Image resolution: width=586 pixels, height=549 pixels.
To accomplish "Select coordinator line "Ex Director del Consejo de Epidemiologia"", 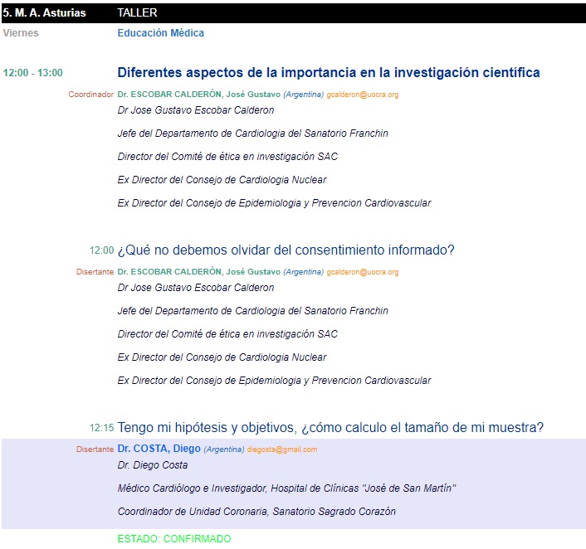I will (x=274, y=203).
